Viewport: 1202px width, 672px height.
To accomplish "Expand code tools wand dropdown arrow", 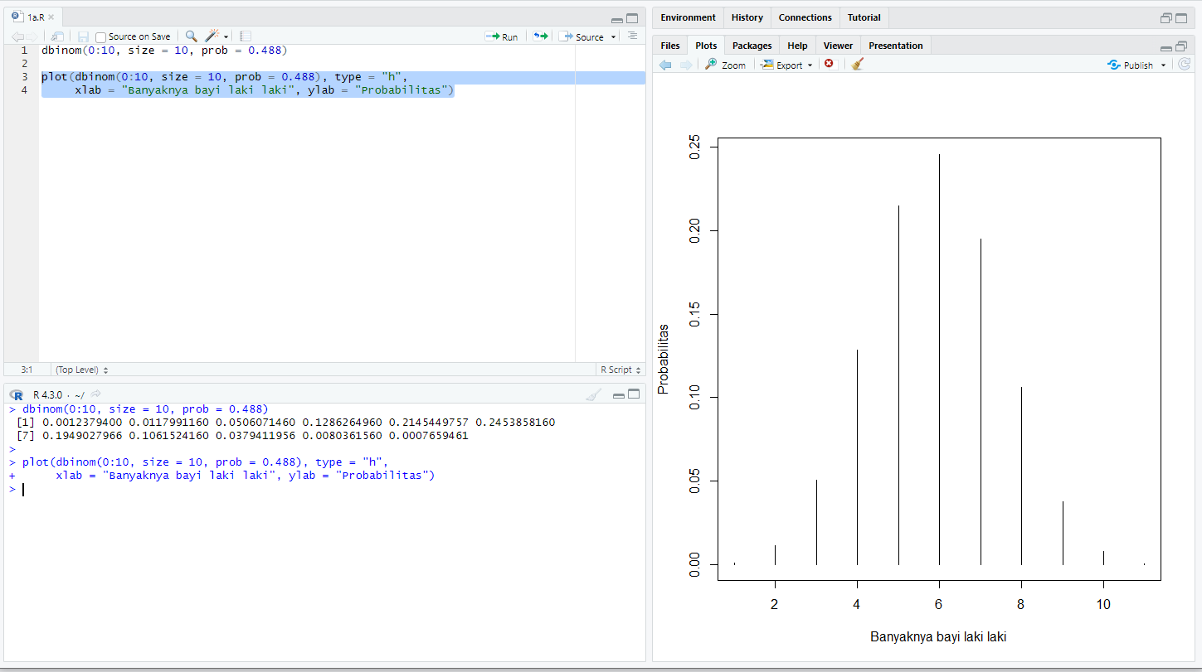I will coord(226,37).
